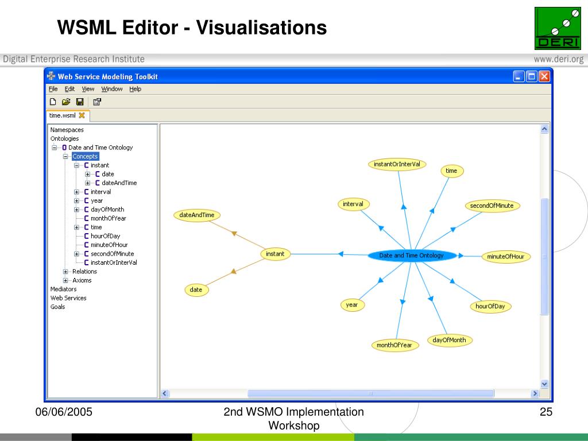Click the Open folder toolbar icon
Viewport: 588px width, 441px height.
[66, 102]
